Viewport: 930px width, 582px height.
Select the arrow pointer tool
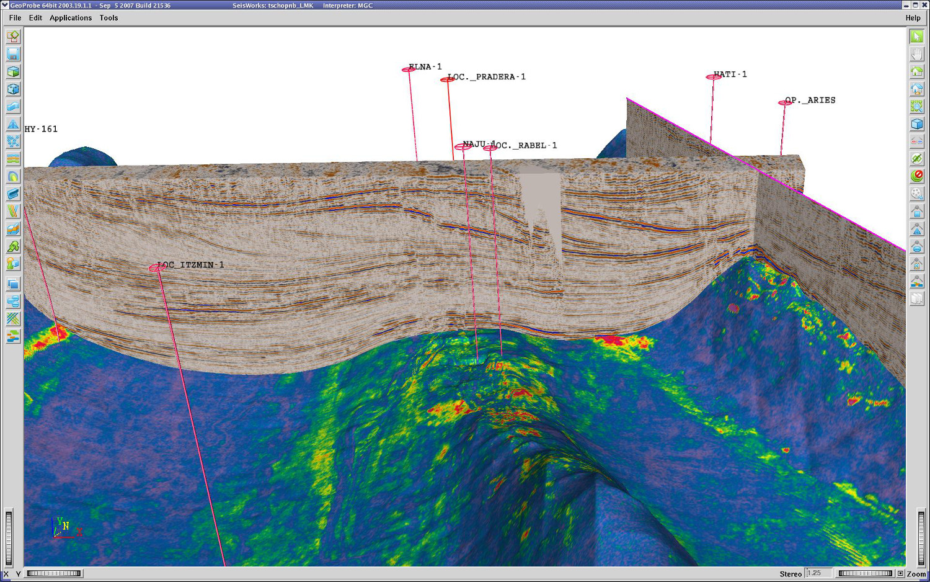916,37
